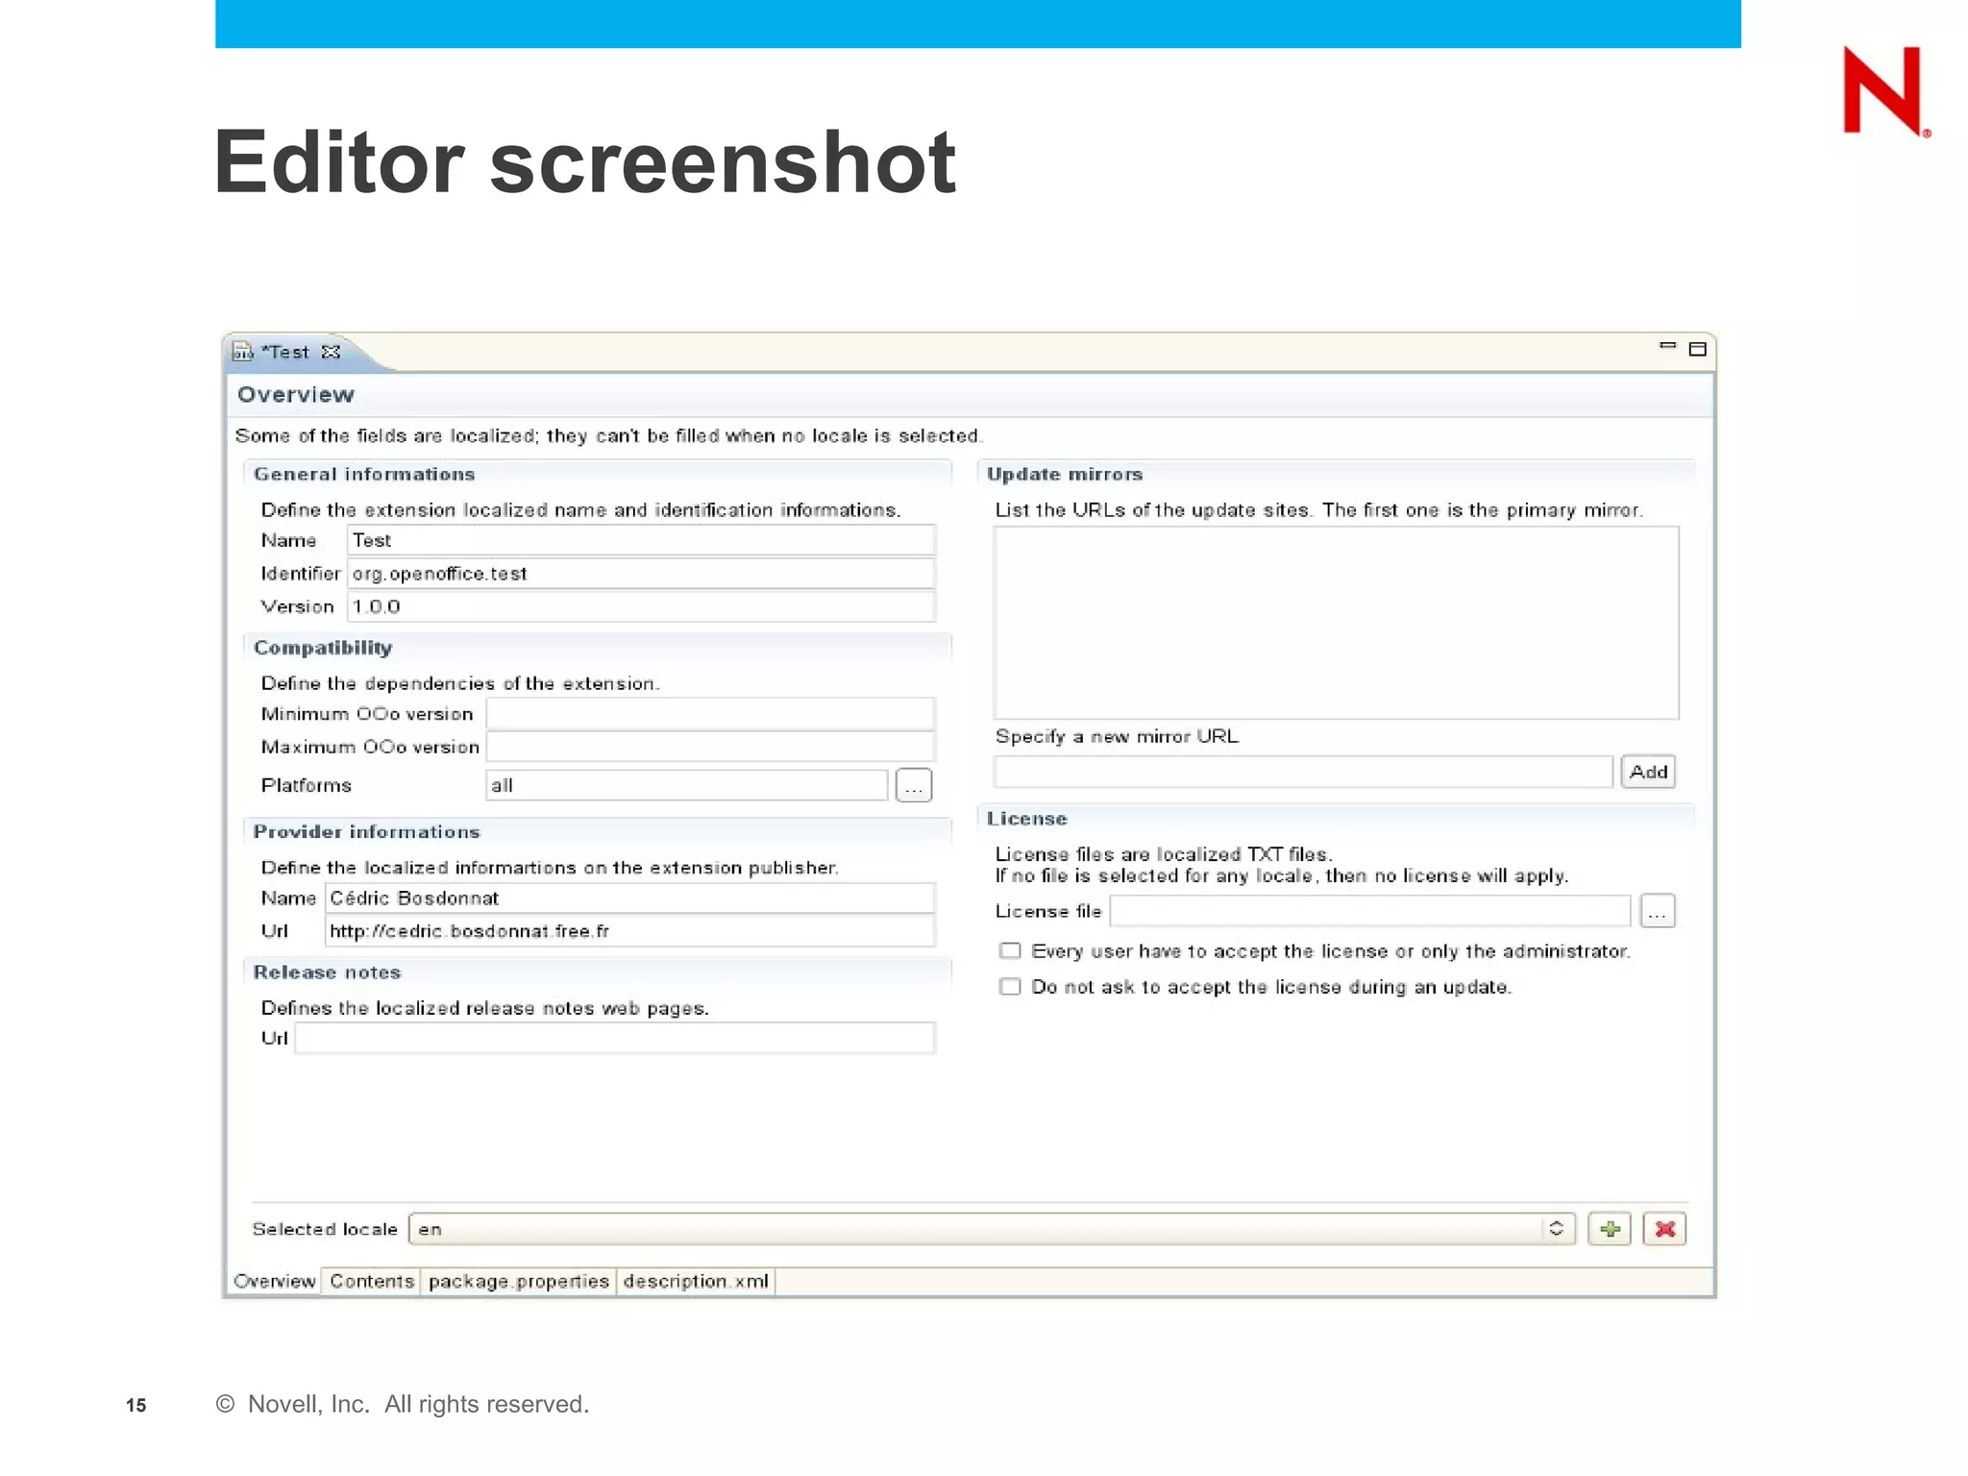Close the *Test editor tab
Viewport: 1968px width, 1476px height.
coord(331,352)
